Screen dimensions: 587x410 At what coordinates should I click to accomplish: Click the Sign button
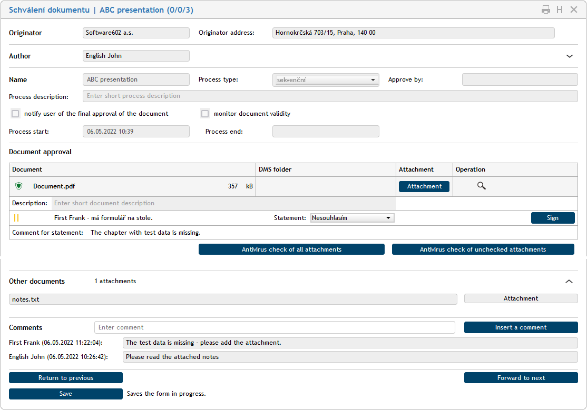click(552, 218)
